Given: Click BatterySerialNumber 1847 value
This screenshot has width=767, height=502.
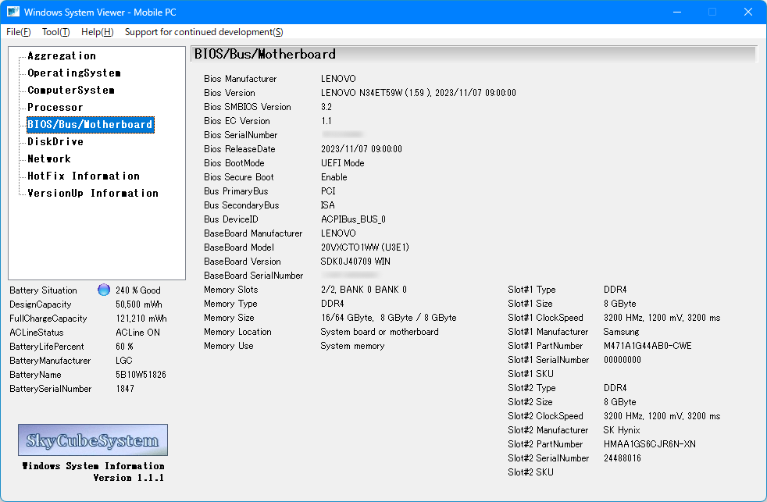Looking at the screenshot, I should [125, 389].
